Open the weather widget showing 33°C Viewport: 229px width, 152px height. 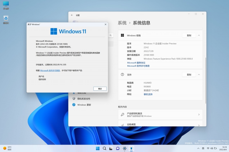click(x=7, y=148)
